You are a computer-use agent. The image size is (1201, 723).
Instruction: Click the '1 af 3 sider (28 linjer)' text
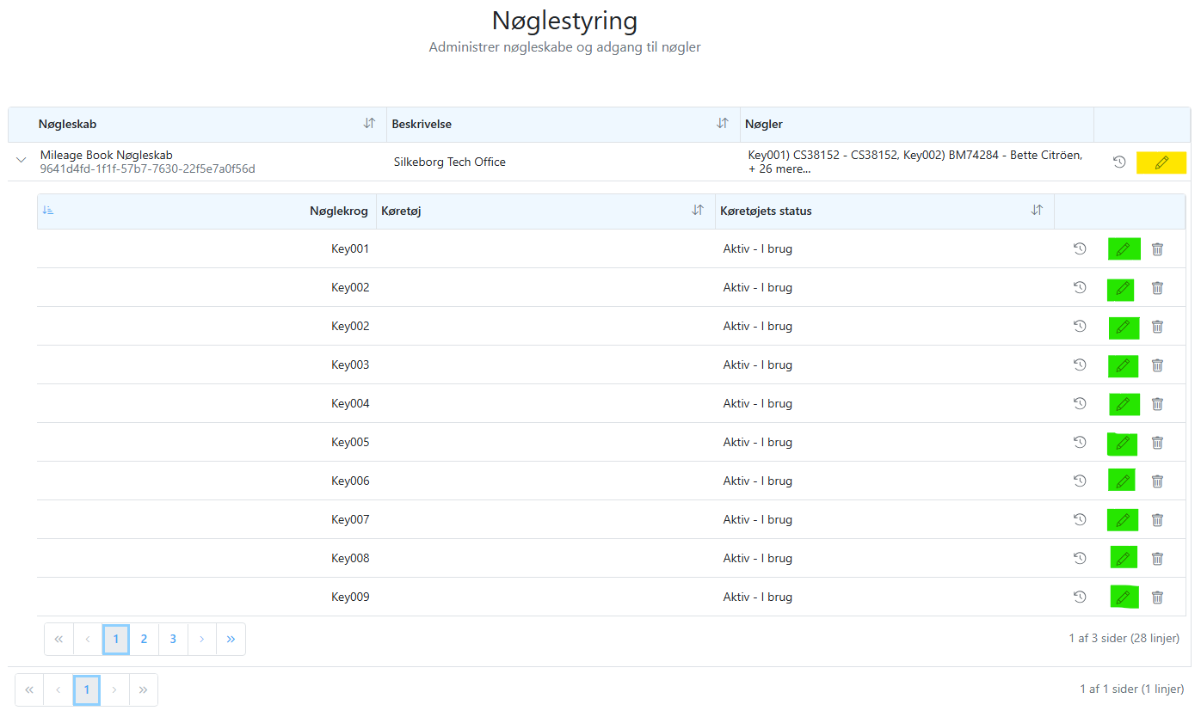[x=1124, y=639]
